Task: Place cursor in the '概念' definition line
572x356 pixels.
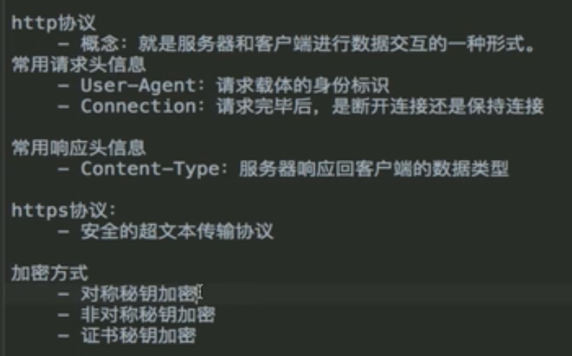Action: pos(296,44)
